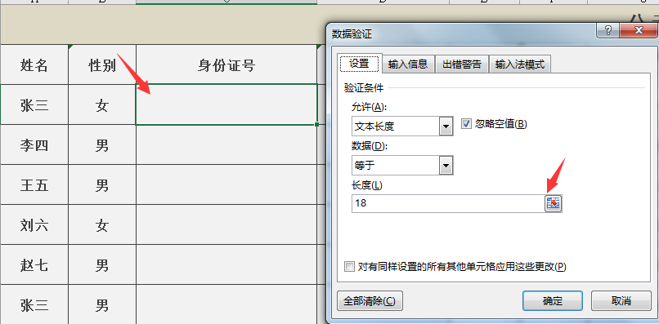
Task: Click the help question mark button in the dialog title bar
Action: [x=607, y=31]
